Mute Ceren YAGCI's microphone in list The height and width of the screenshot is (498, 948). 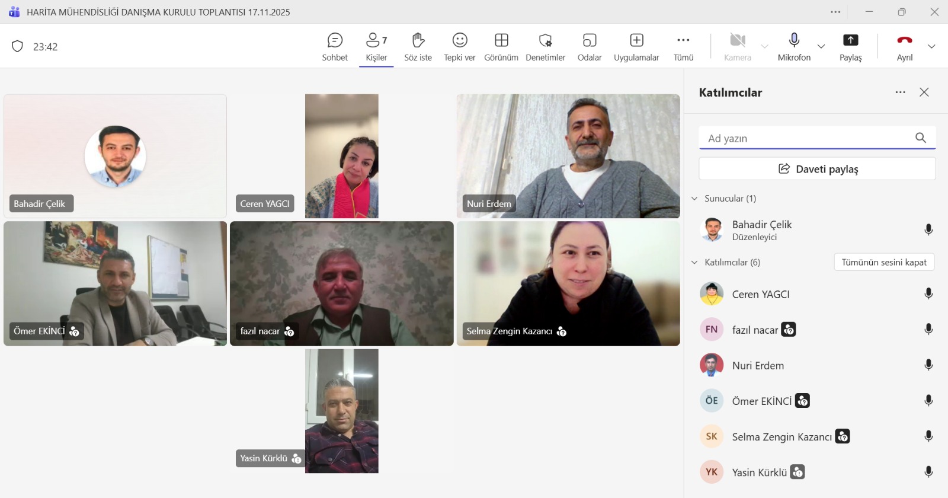point(928,294)
